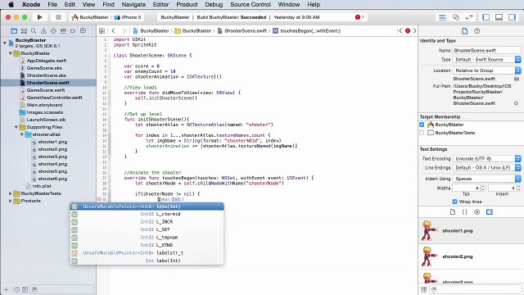The width and height of the screenshot is (524, 295).
Task: Collapse the shooter.atlas folder
Action: tap(22, 134)
